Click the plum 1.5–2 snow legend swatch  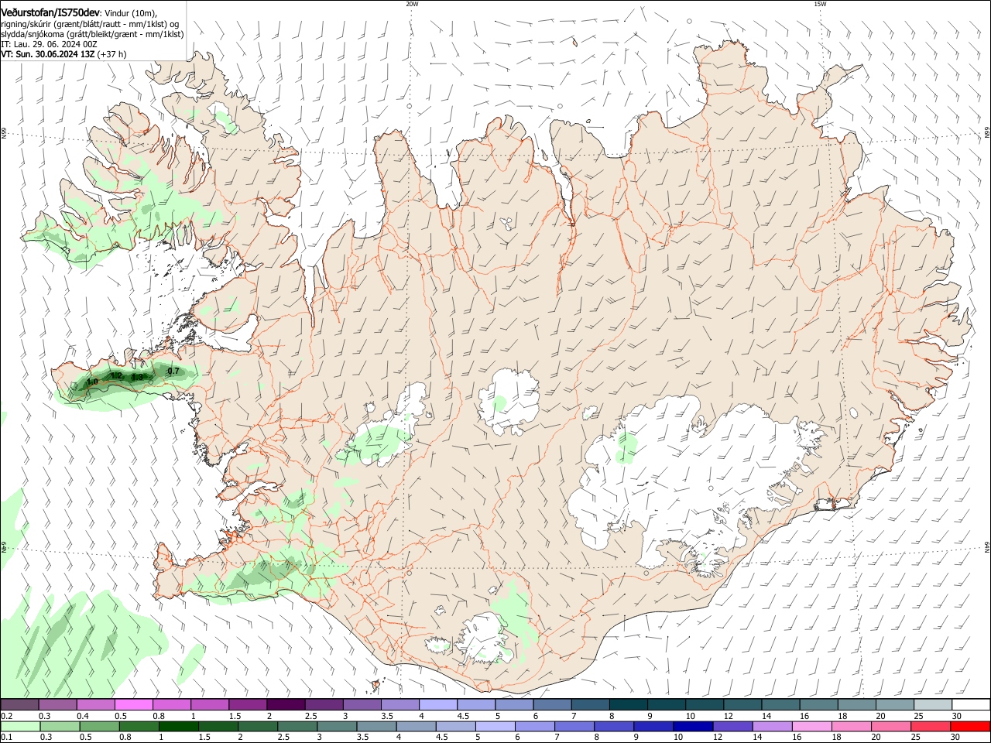[x=247, y=704]
